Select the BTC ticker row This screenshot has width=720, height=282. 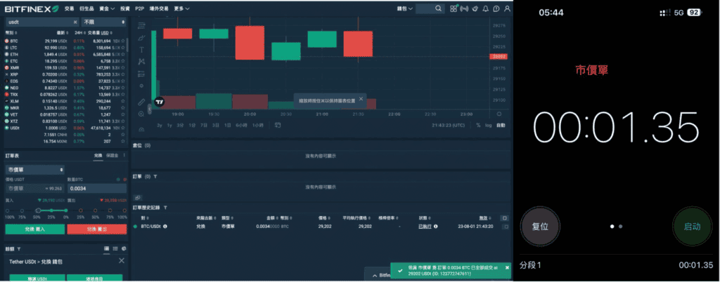(x=65, y=41)
